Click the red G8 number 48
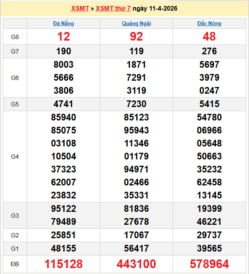 pos(209,37)
